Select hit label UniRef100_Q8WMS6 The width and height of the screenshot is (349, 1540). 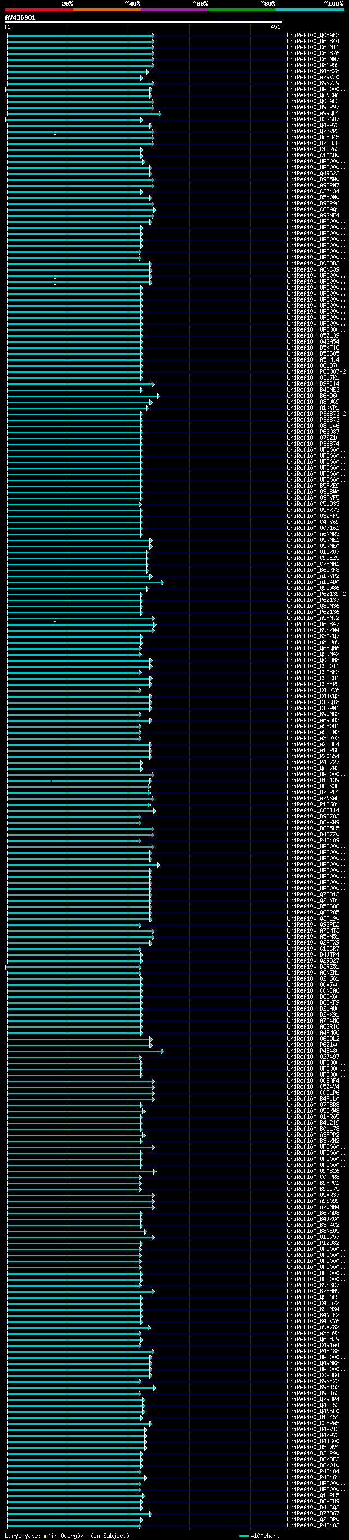pyautogui.click(x=312, y=606)
